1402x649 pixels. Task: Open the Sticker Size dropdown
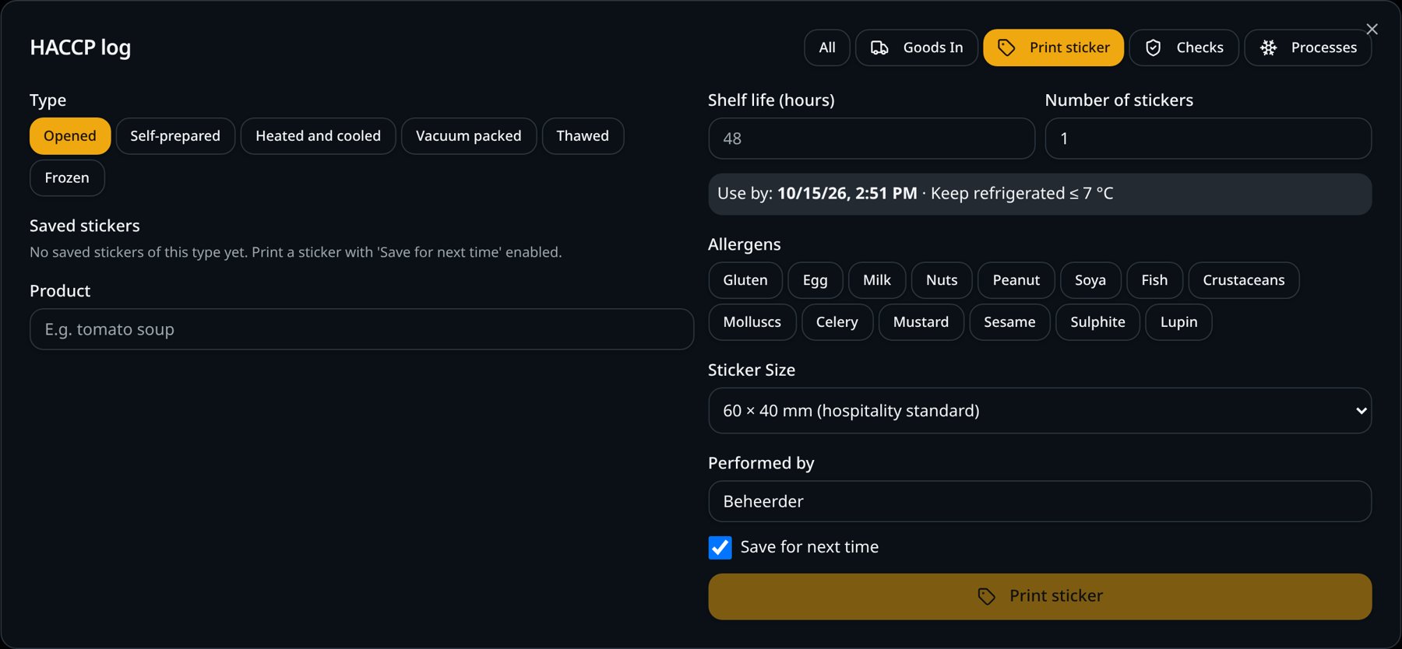pos(1040,411)
